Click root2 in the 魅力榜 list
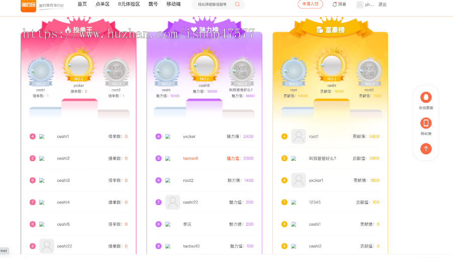 pyautogui.click(x=188, y=180)
